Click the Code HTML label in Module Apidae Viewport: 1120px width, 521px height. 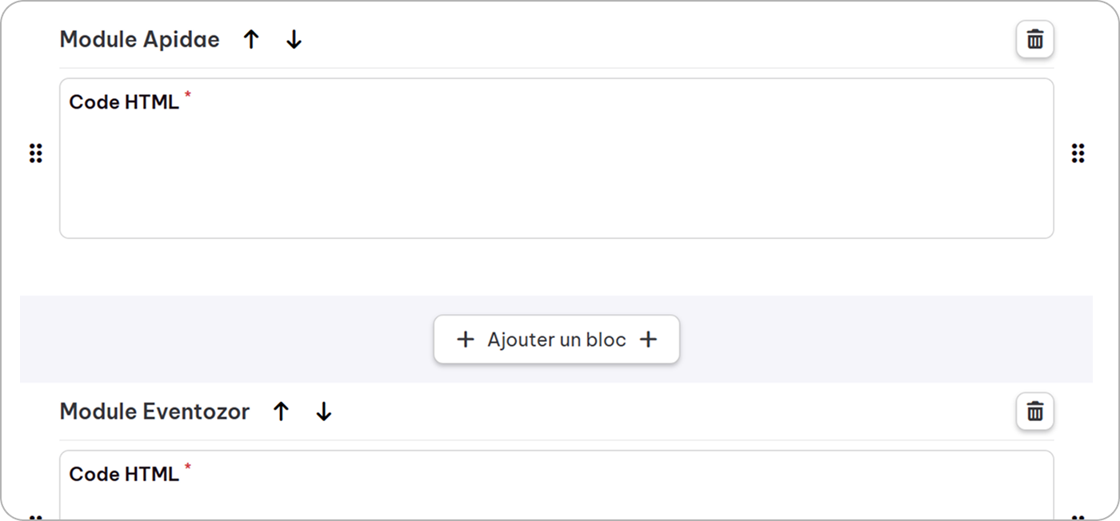124,102
